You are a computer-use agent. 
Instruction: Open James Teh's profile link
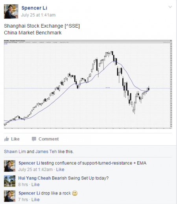coord(46,152)
